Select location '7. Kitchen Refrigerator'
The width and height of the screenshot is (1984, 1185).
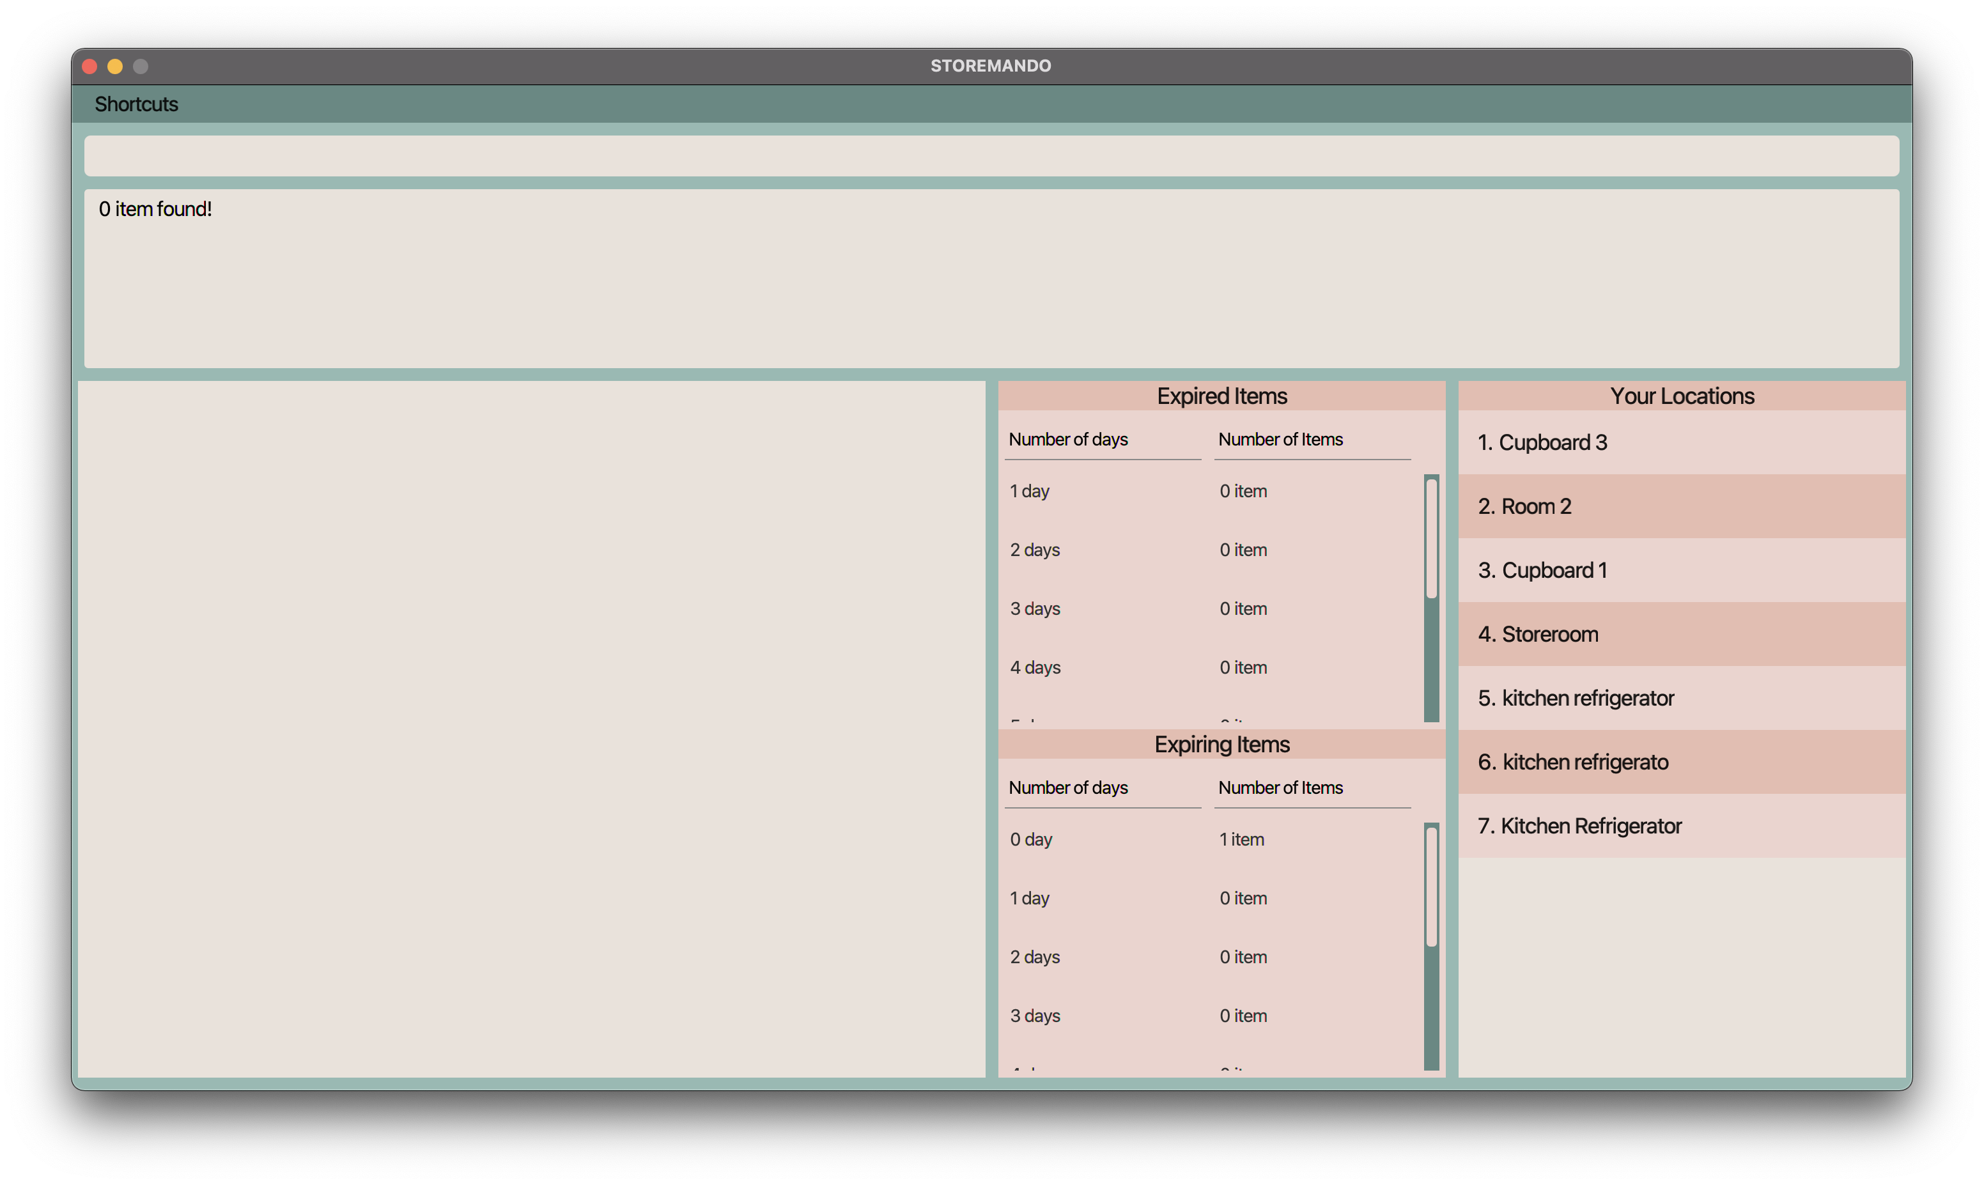coord(1682,826)
